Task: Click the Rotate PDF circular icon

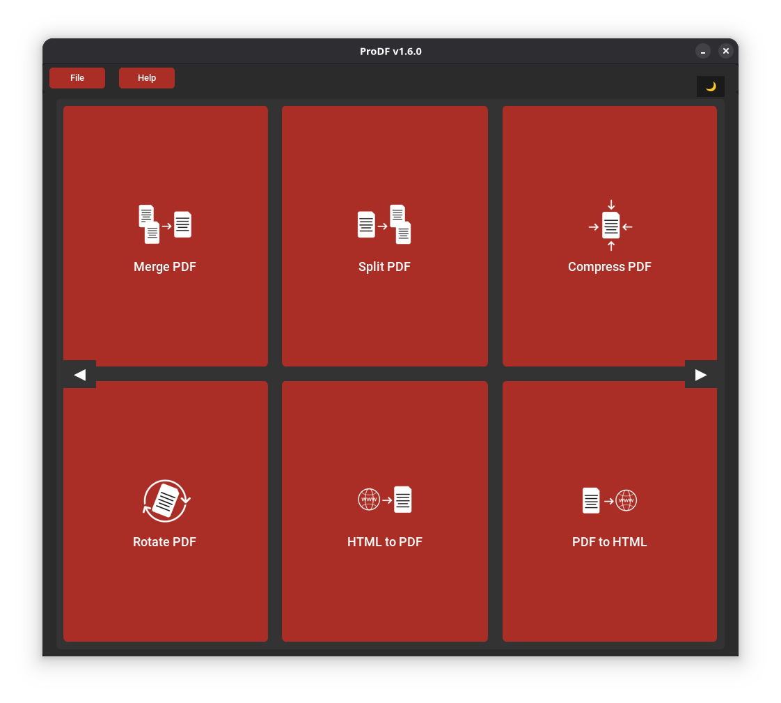Action: 166,500
